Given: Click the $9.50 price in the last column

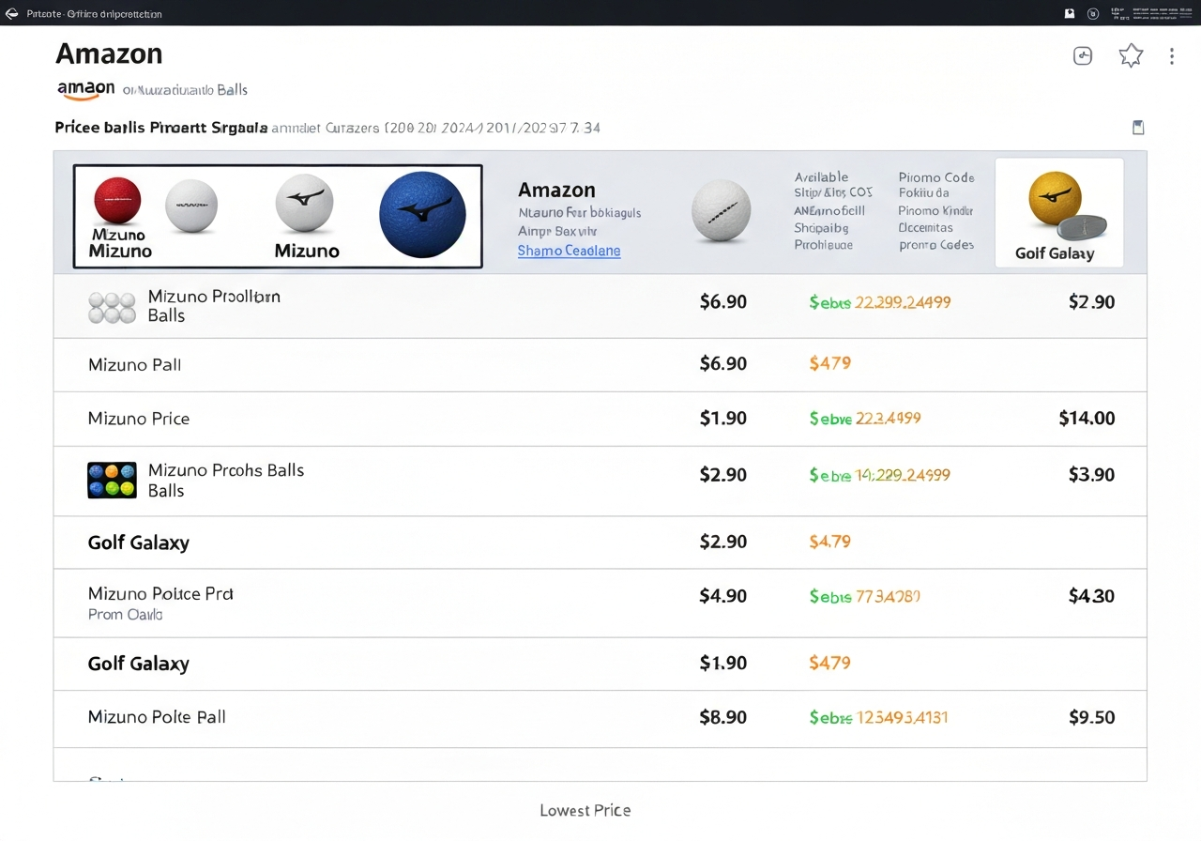Looking at the screenshot, I should point(1092,718).
